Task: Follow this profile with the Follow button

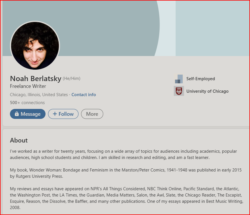Action: click(x=63, y=114)
